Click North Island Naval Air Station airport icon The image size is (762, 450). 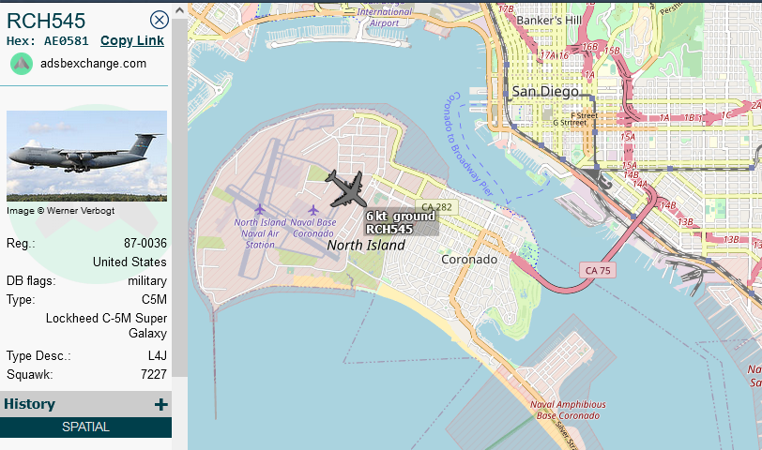click(260, 209)
